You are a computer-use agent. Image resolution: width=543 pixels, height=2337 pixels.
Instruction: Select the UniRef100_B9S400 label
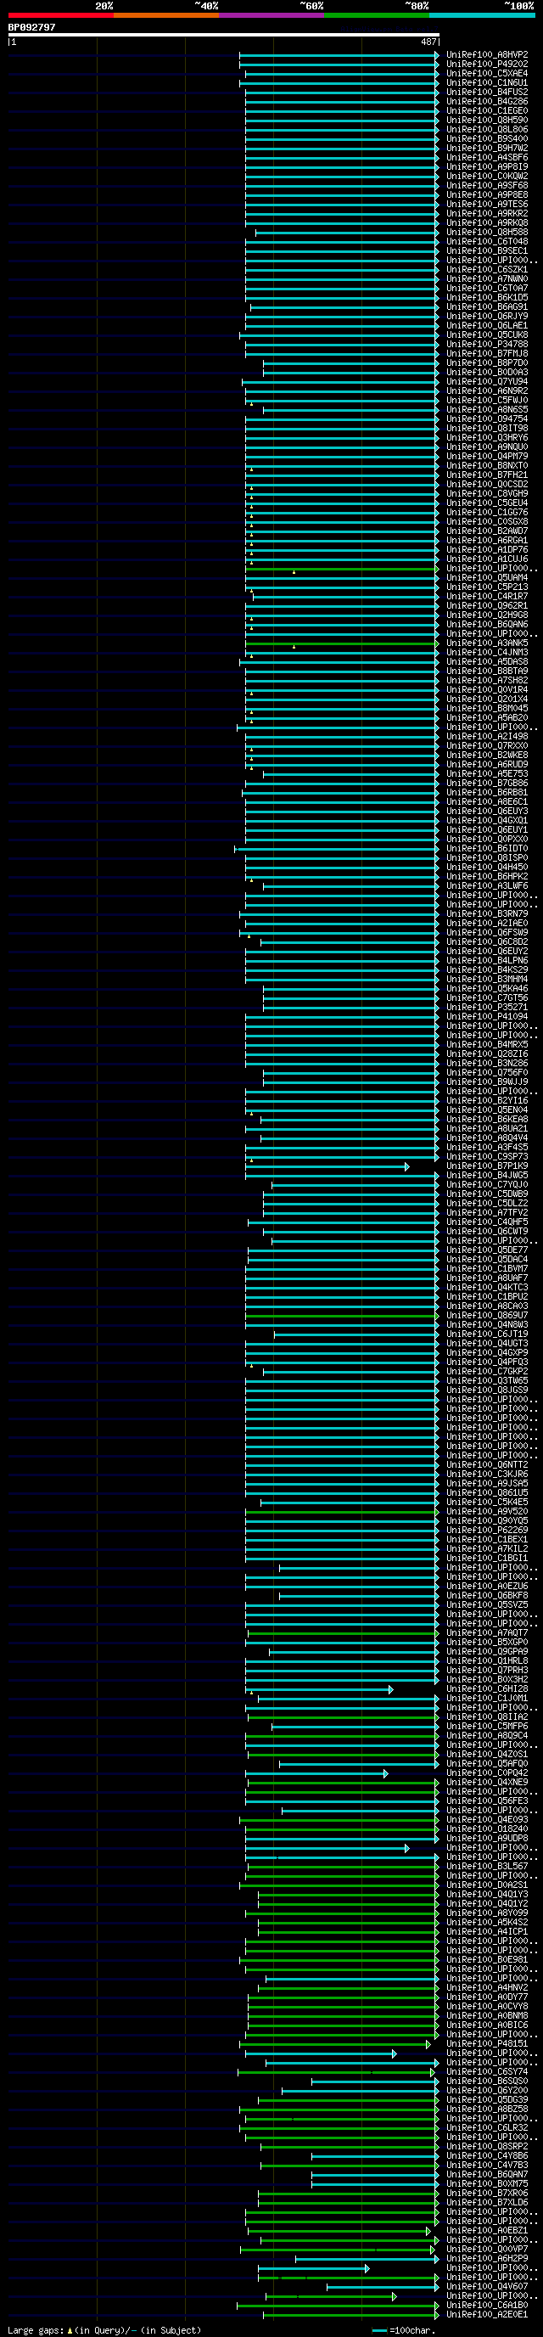point(487,139)
